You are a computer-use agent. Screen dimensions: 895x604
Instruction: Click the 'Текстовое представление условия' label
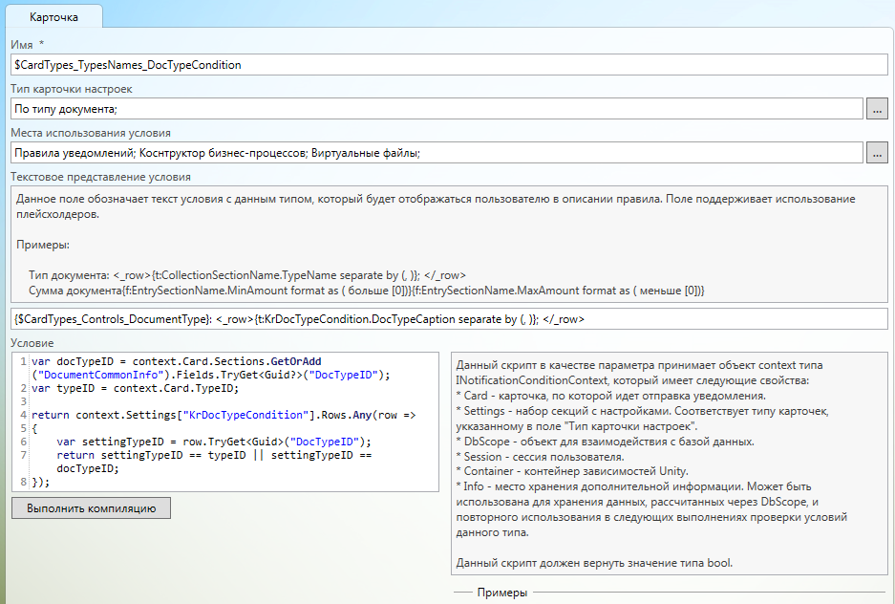[100, 177]
